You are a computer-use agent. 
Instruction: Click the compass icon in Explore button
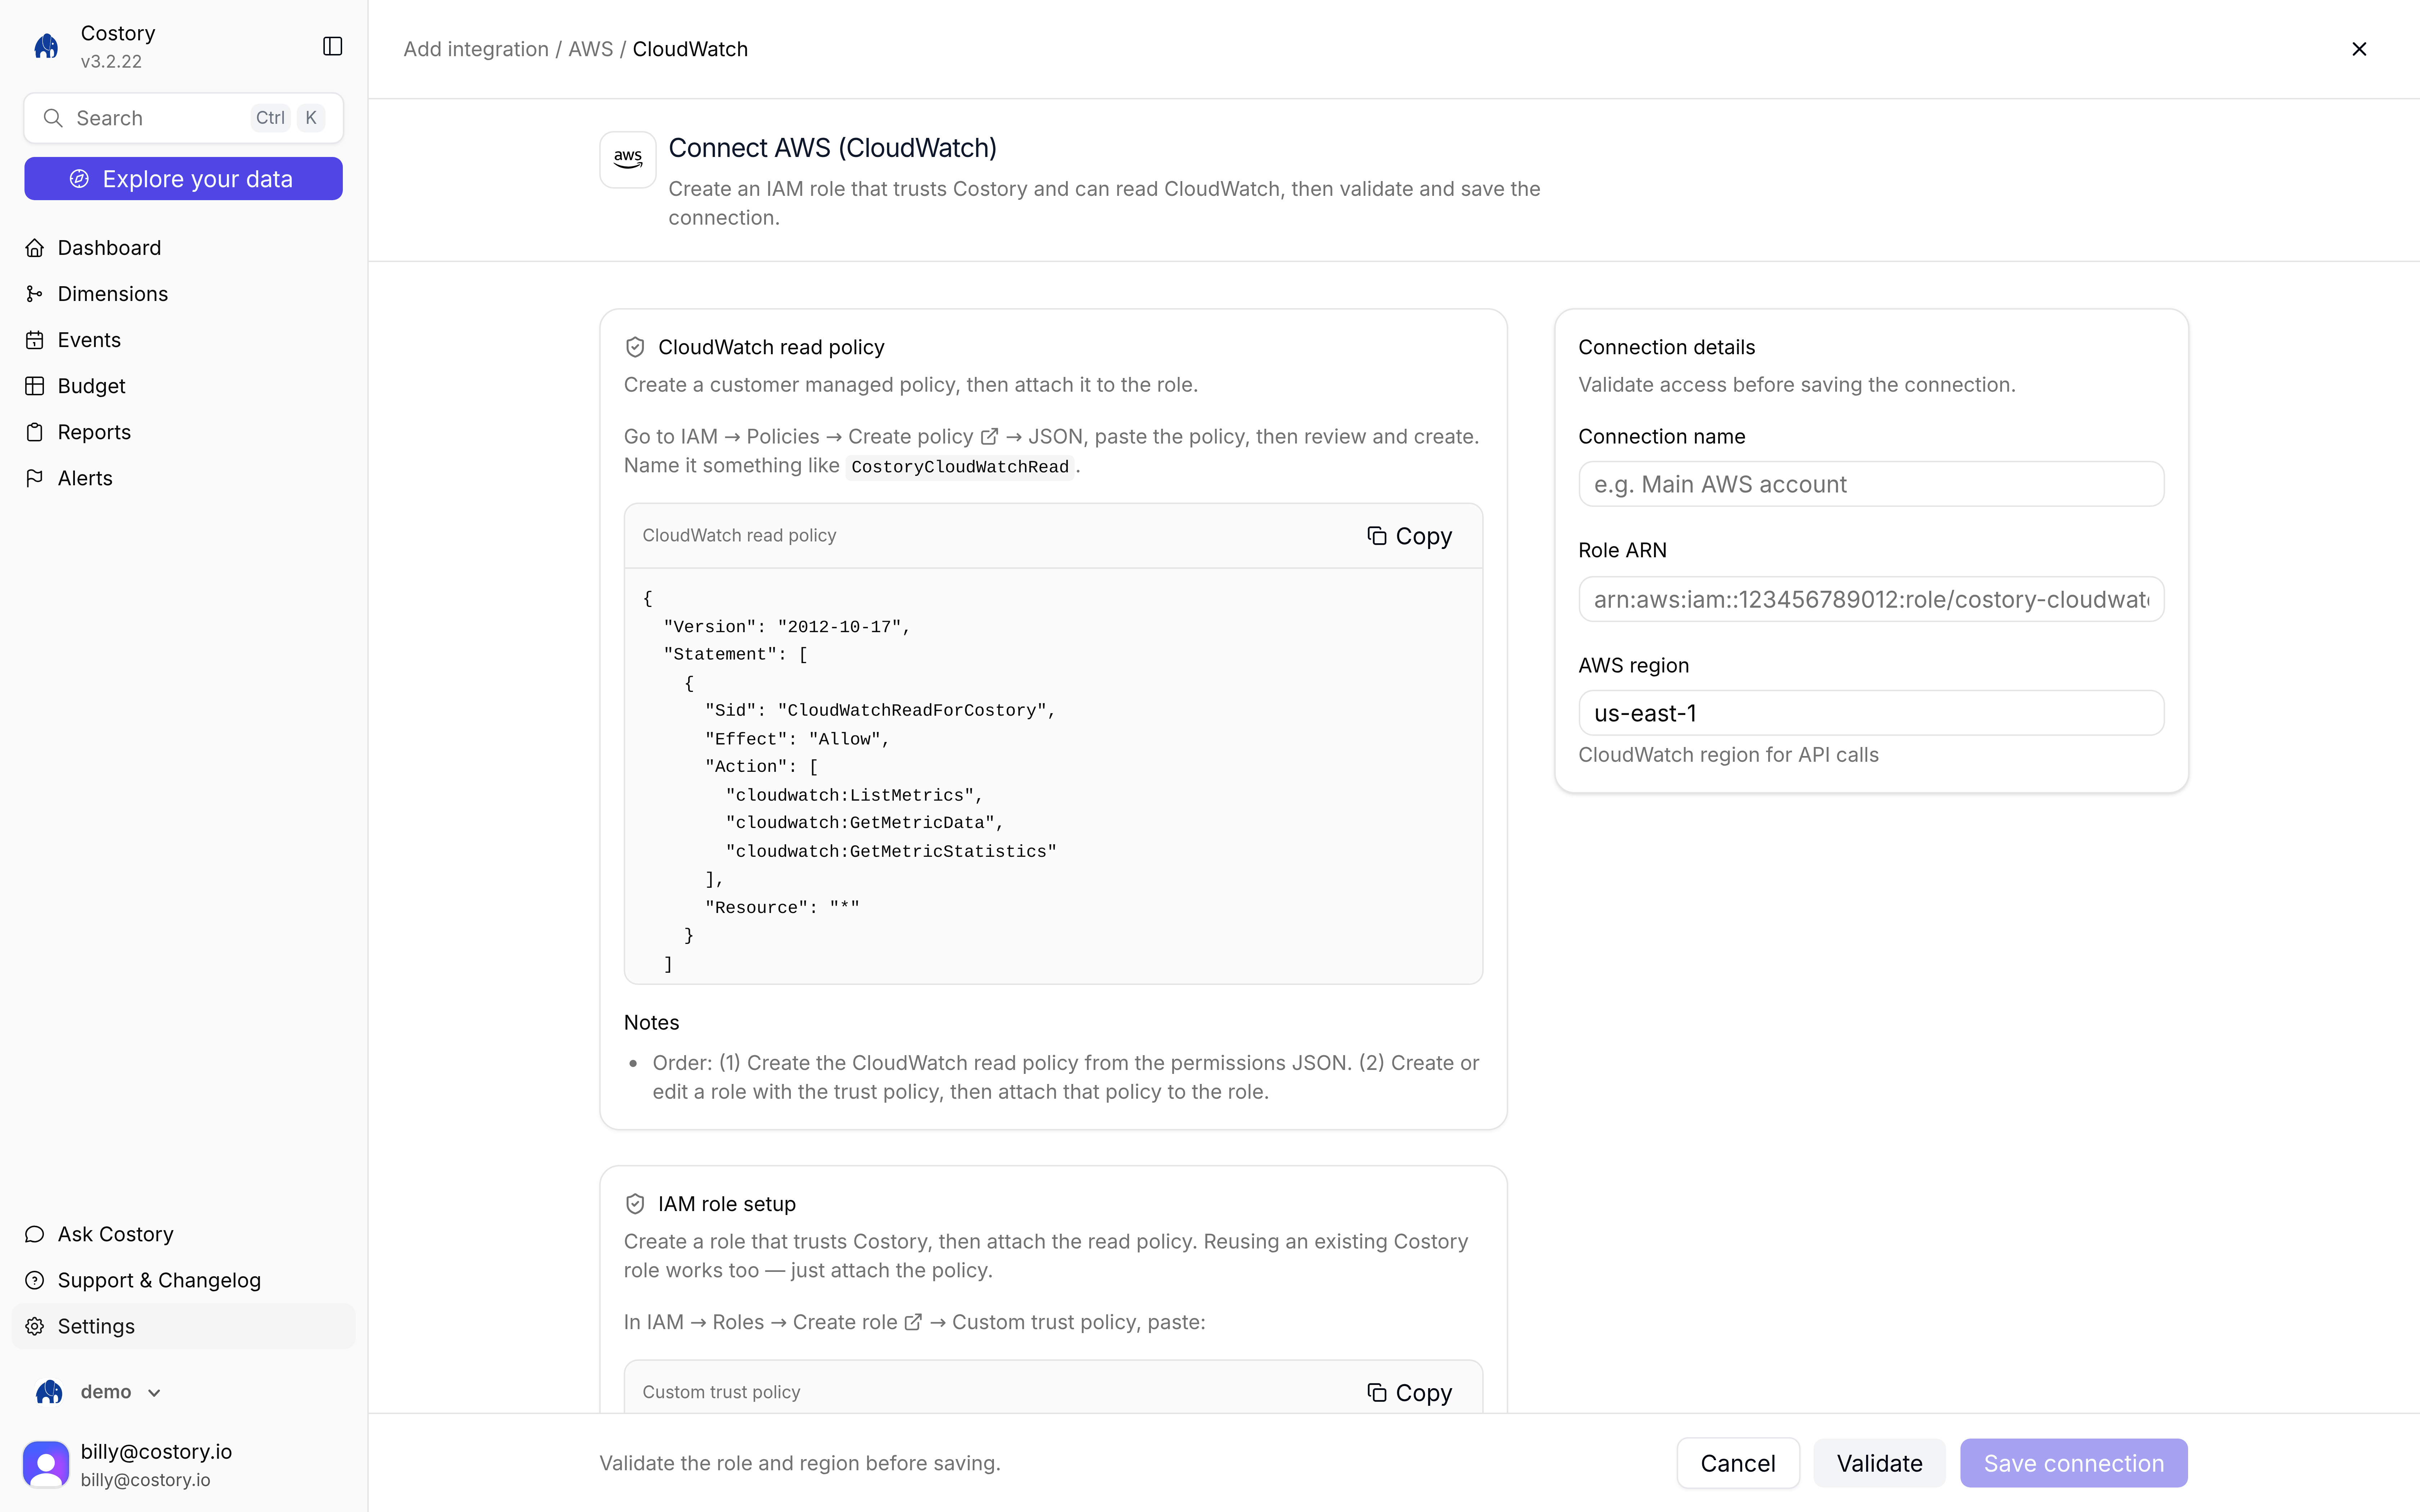click(x=79, y=179)
